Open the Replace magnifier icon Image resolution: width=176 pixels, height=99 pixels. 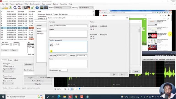coord(19,8)
